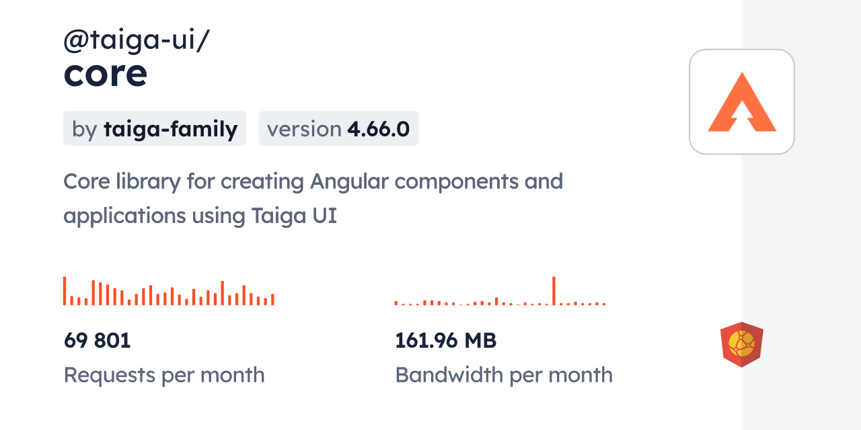Screen dimensions: 861x430
Task: Open the @taiga-ui/ scope title
Action: pos(137,40)
